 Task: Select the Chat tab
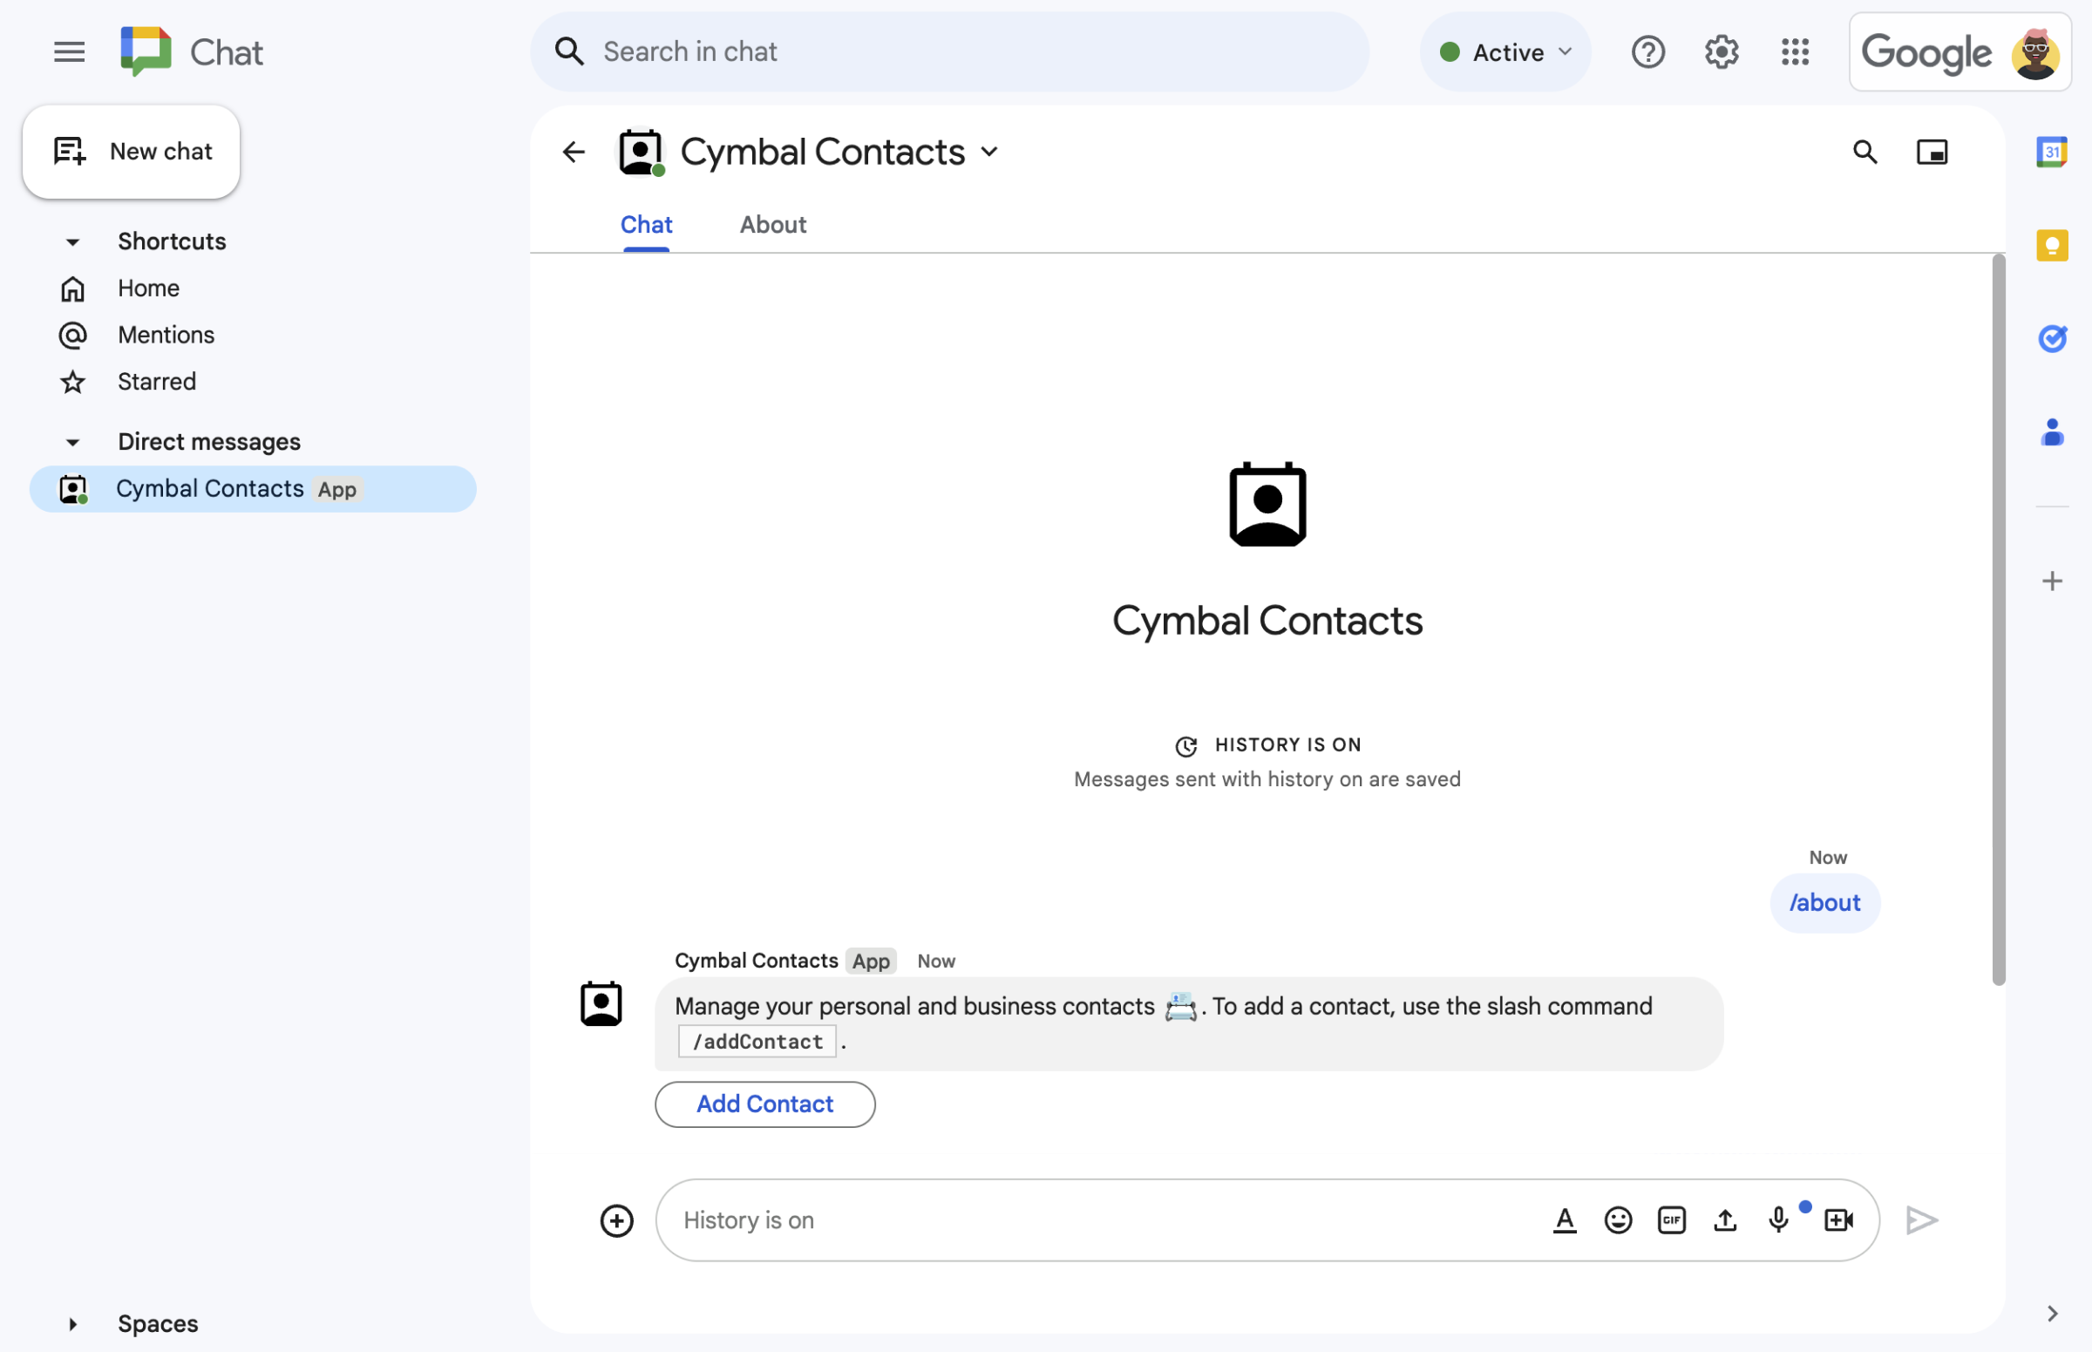[645, 222]
